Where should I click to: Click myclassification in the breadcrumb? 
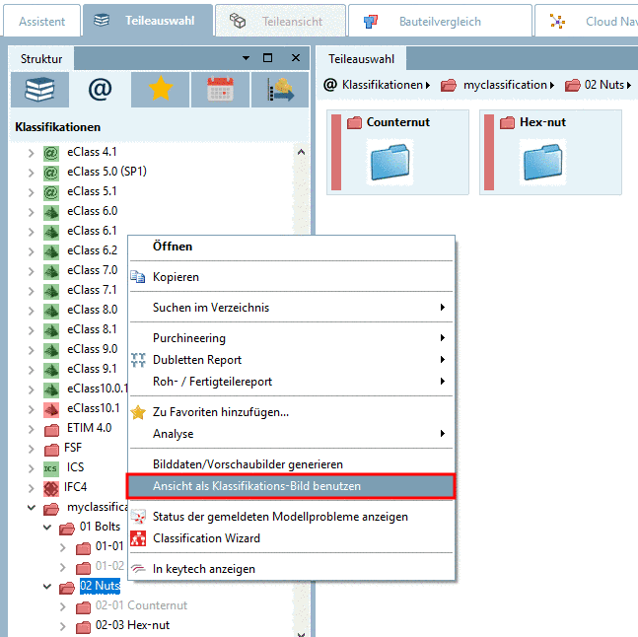click(x=505, y=85)
